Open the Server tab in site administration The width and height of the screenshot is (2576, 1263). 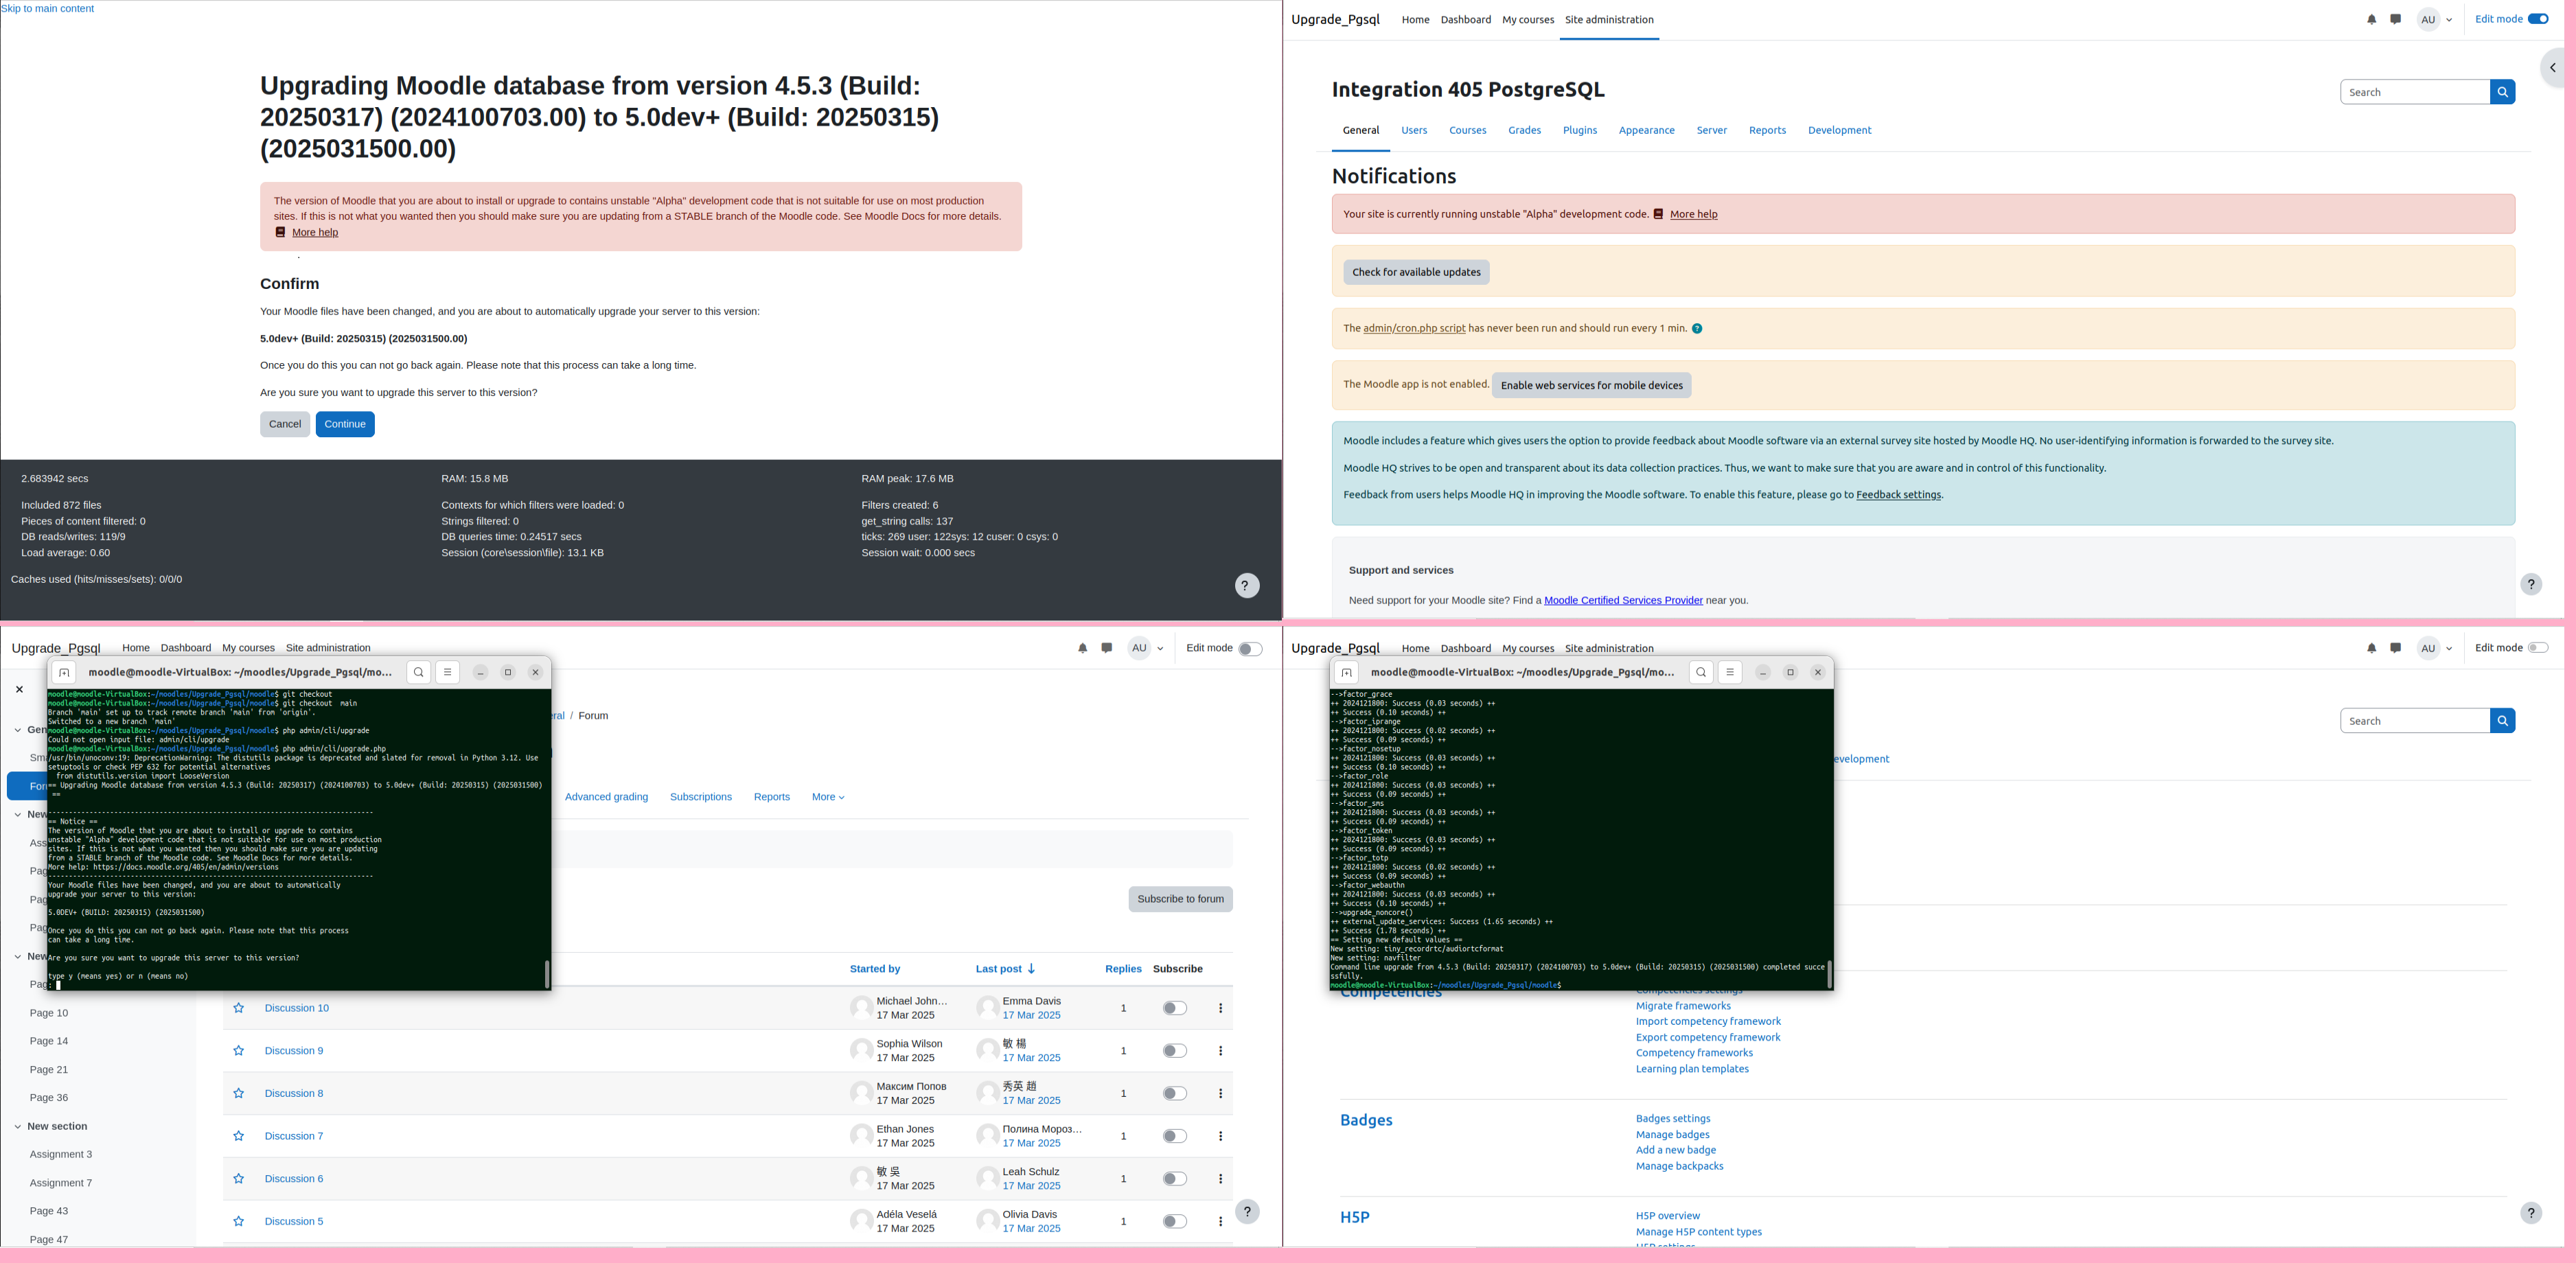point(1711,130)
